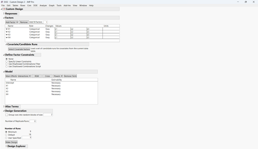Open the Window menu
This screenshot has width=258, height=149.
pos(83,5)
